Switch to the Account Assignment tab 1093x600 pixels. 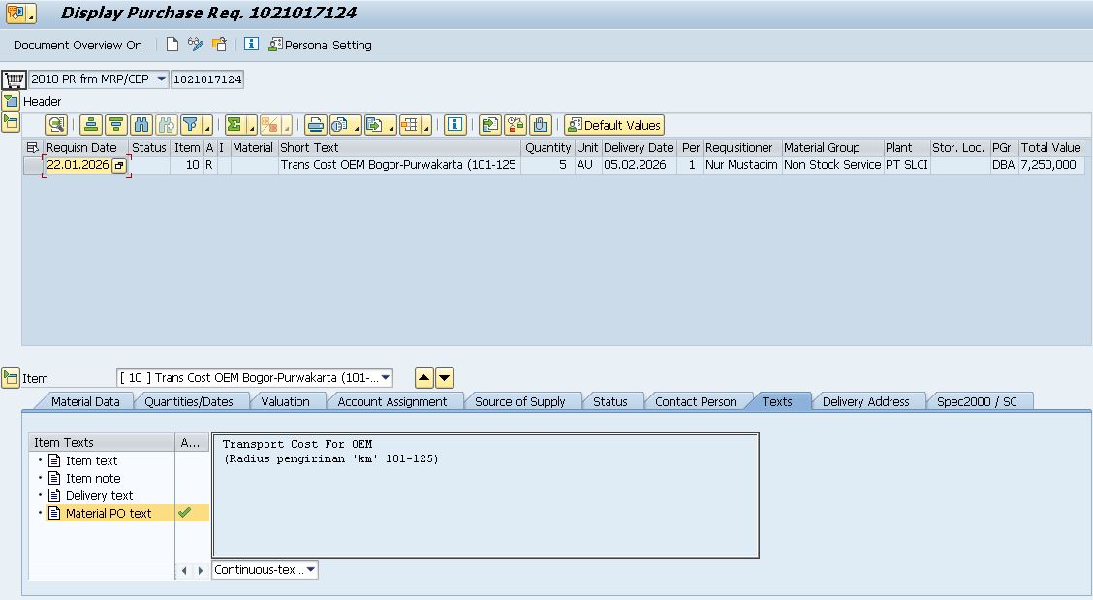point(391,401)
